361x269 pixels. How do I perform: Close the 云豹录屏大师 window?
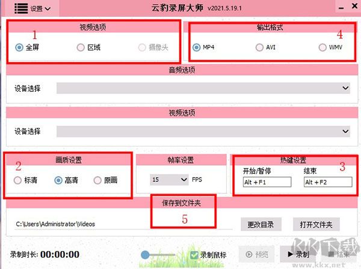point(355,6)
